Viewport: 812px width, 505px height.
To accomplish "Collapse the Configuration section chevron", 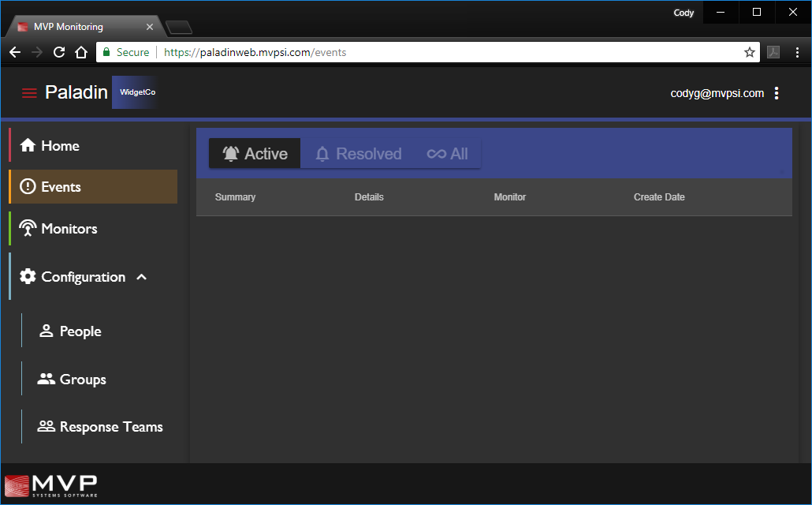I will pos(142,277).
